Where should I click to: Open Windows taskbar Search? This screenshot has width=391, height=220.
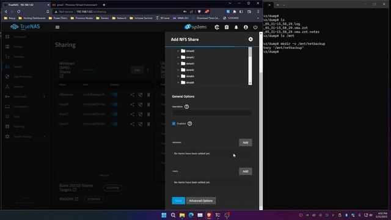coord(173,215)
